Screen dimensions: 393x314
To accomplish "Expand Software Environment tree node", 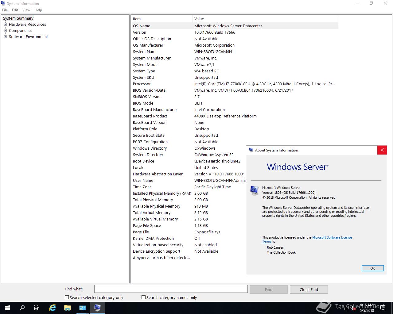I will (5, 36).
